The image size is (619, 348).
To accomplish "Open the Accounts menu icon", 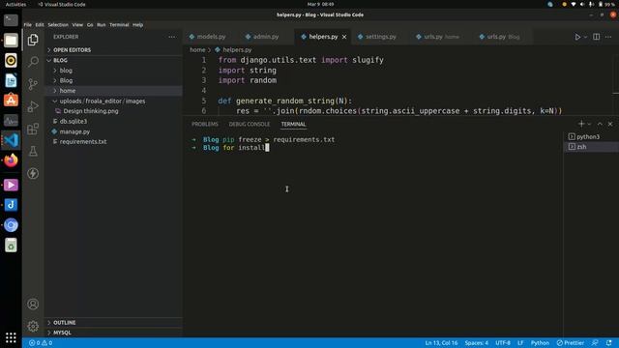I will click(x=33, y=304).
